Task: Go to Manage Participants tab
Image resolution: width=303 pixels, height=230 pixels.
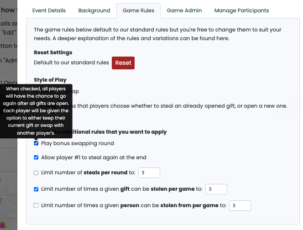Action: 241,10
